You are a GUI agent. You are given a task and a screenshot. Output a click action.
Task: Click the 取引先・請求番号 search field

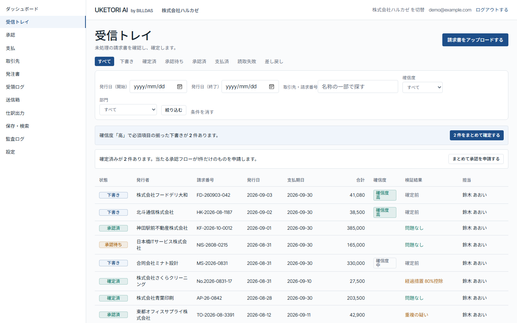coord(358,86)
